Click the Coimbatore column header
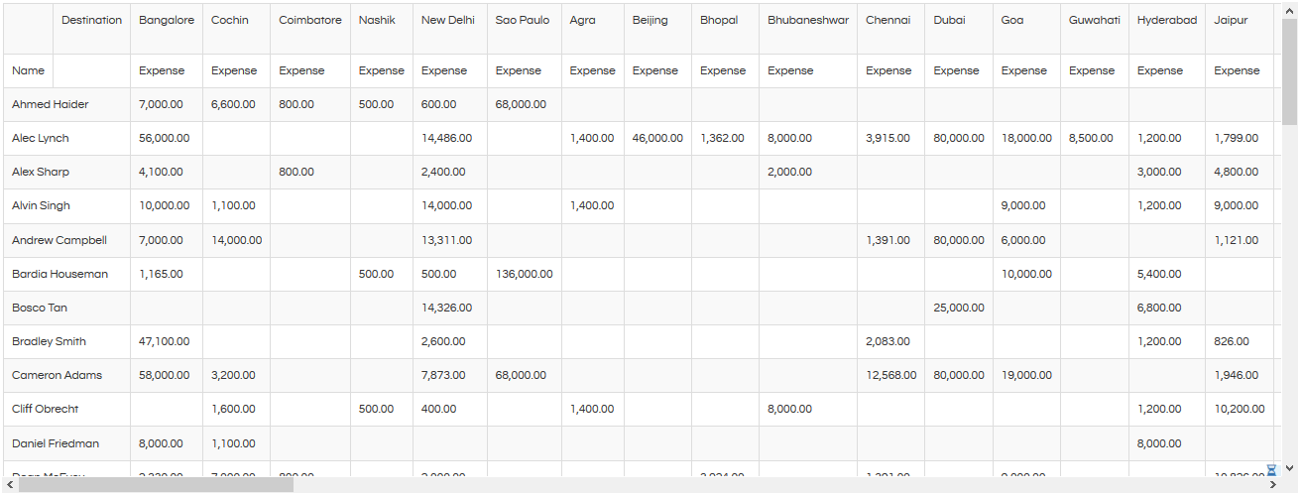1302x497 pixels. pos(310,29)
